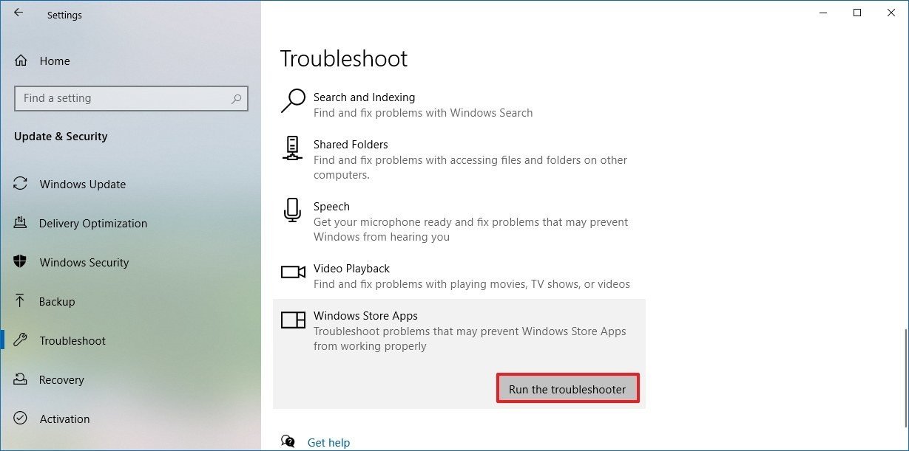Click the Shared Folders description text
Image resolution: width=909 pixels, height=451 pixels.
coord(470,168)
